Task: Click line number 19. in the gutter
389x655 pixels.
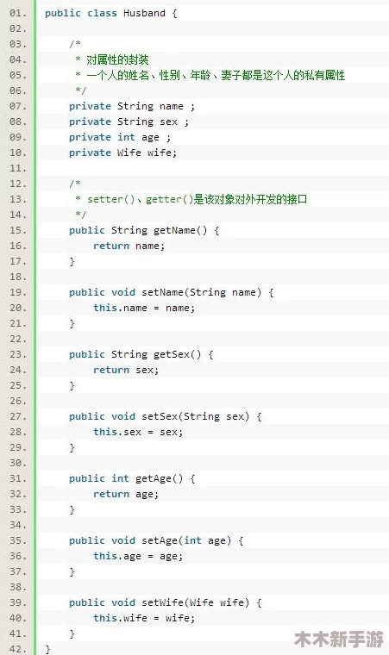Action: [x=18, y=292]
